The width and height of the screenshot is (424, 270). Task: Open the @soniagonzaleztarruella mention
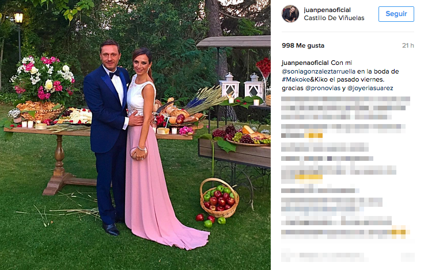319,71
